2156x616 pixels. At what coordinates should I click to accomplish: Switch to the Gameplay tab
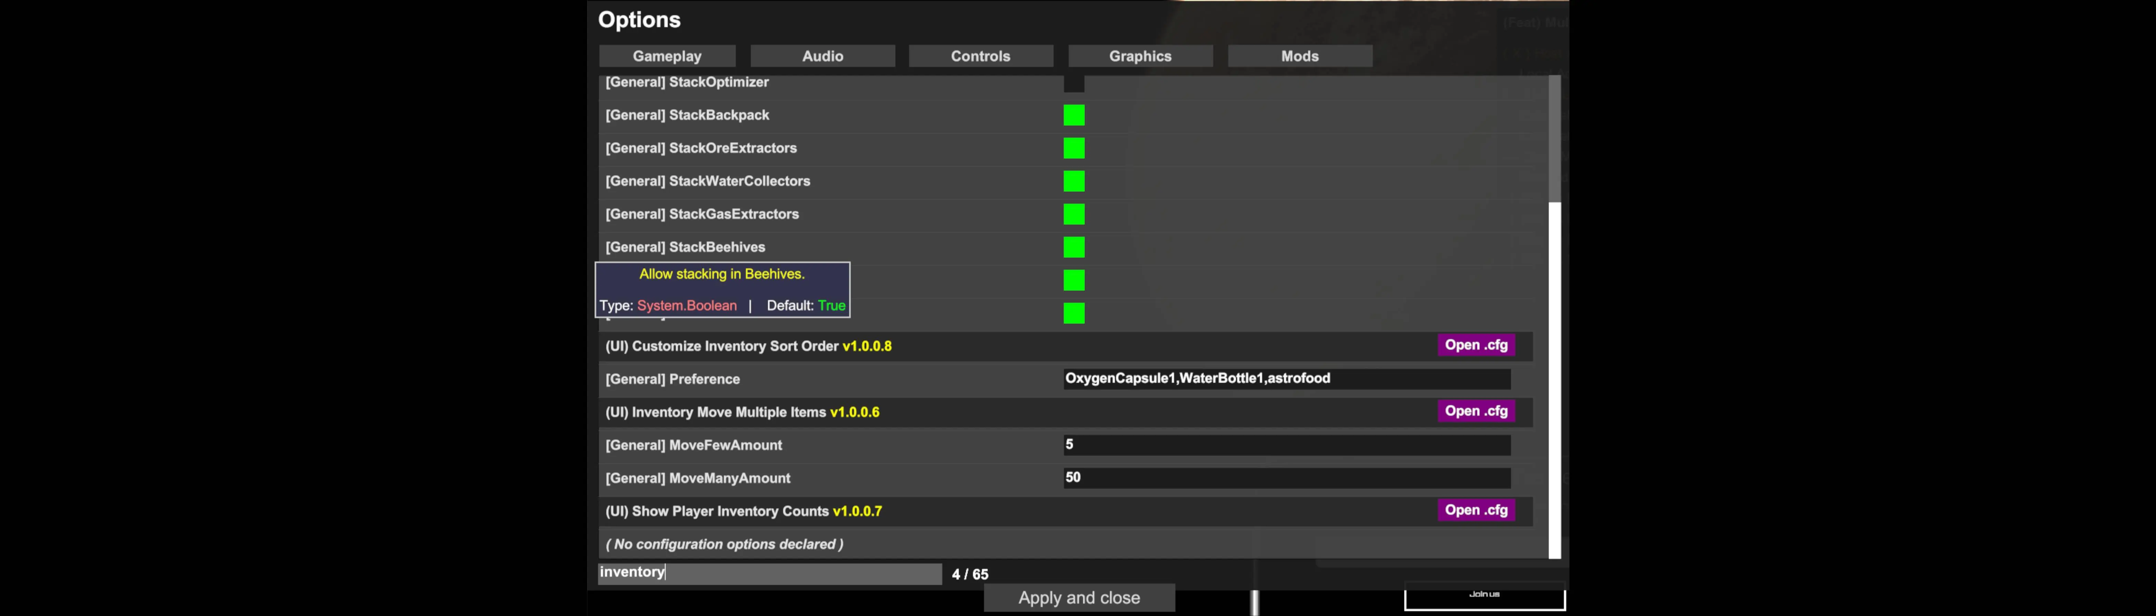[667, 56]
